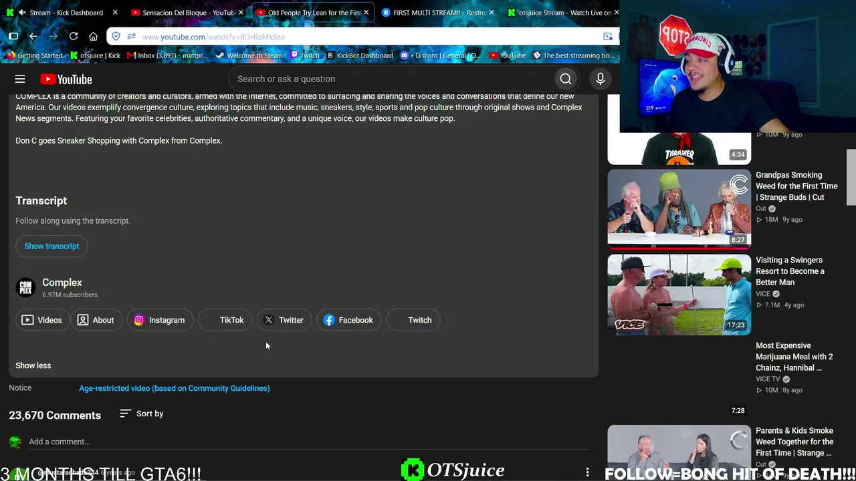856x481 pixels.
Task: Collapse the description with Show less
Action: point(33,365)
